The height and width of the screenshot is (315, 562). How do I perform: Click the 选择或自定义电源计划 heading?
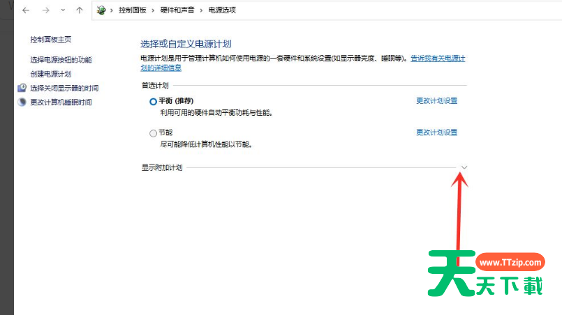tap(186, 44)
